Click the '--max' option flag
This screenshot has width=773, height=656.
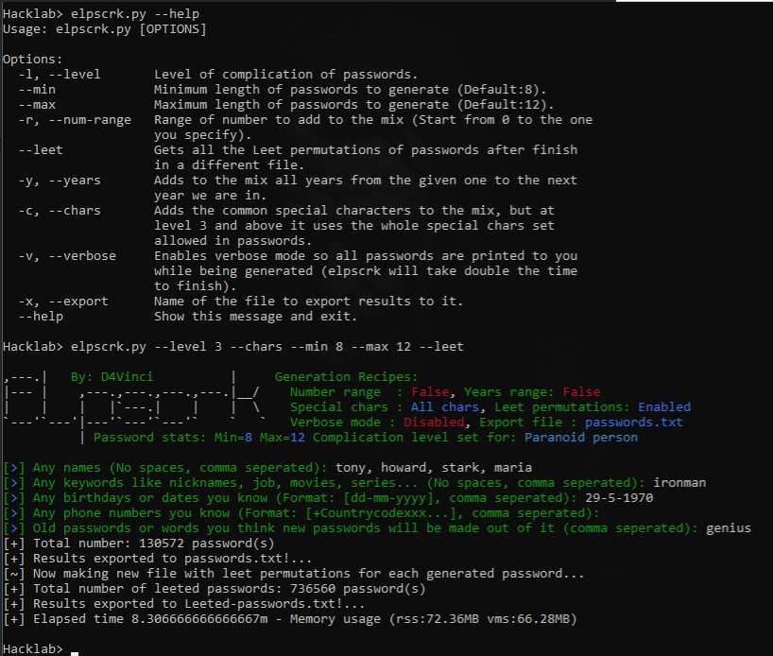point(37,105)
